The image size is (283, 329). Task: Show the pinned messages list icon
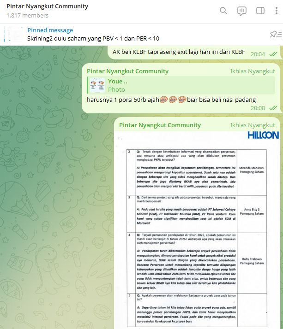(276, 34)
